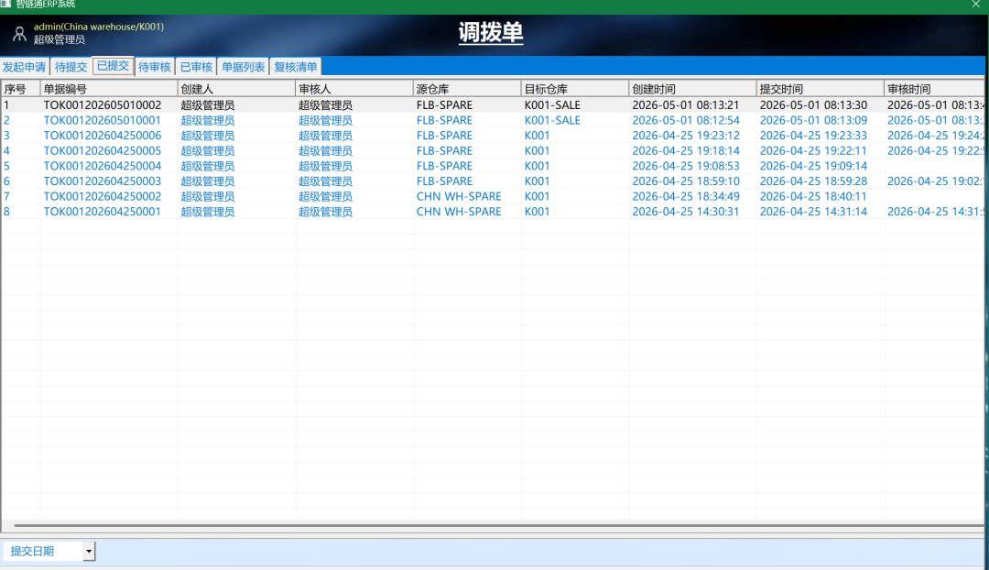Click submit time 2026-04-25 19:23:33
The image size is (989, 570).
813,135
